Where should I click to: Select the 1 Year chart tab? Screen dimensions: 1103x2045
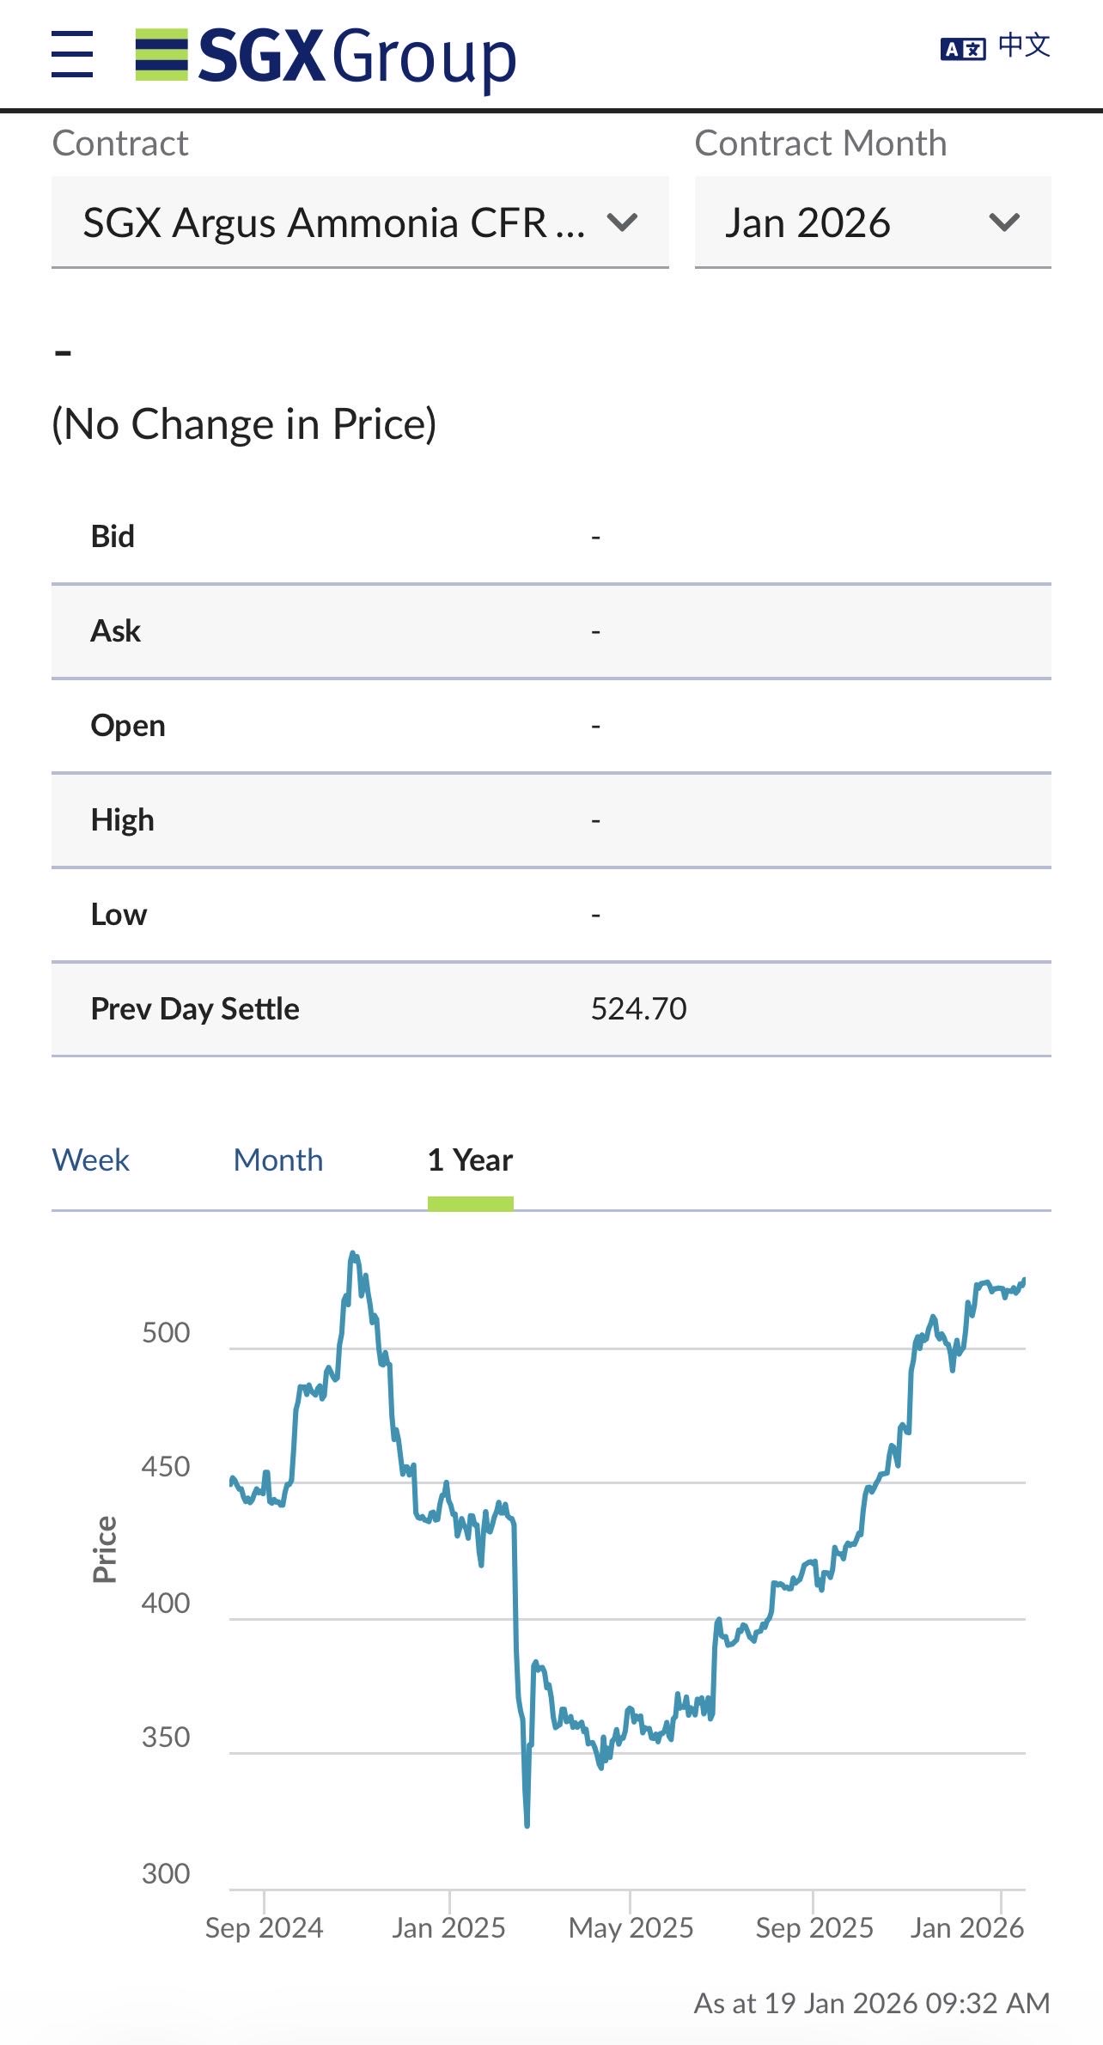[x=470, y=1159]
